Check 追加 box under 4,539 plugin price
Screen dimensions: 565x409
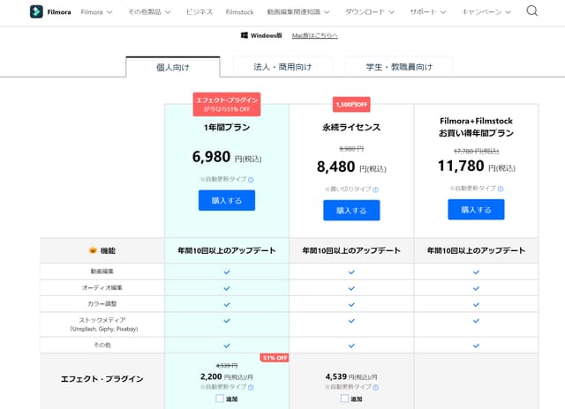click(x=344, y=398)
